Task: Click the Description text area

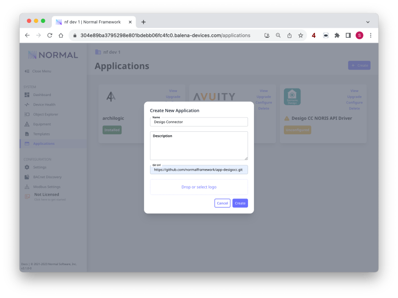Action: pyautogui.click(x=199, y=146)
